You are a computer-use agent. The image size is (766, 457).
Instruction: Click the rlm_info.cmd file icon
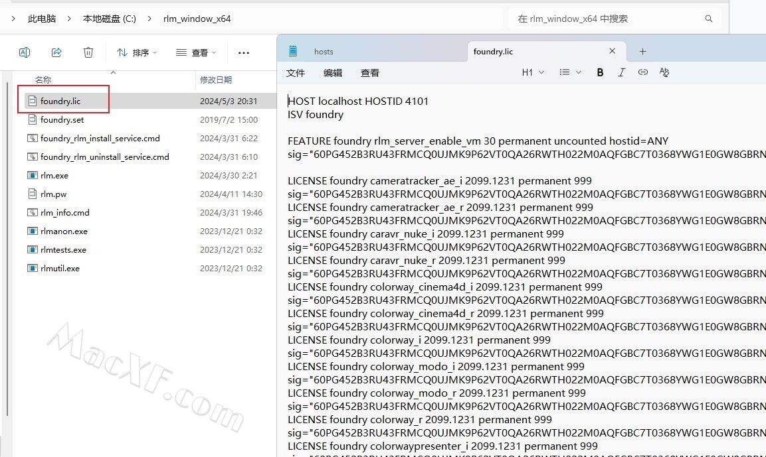point(33,212)
